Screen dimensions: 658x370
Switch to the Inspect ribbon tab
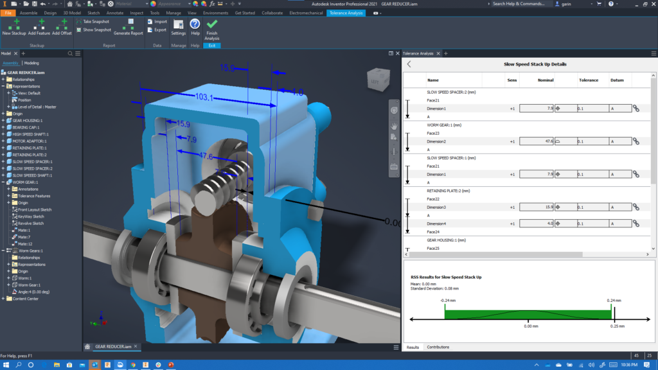coord(136,12)
